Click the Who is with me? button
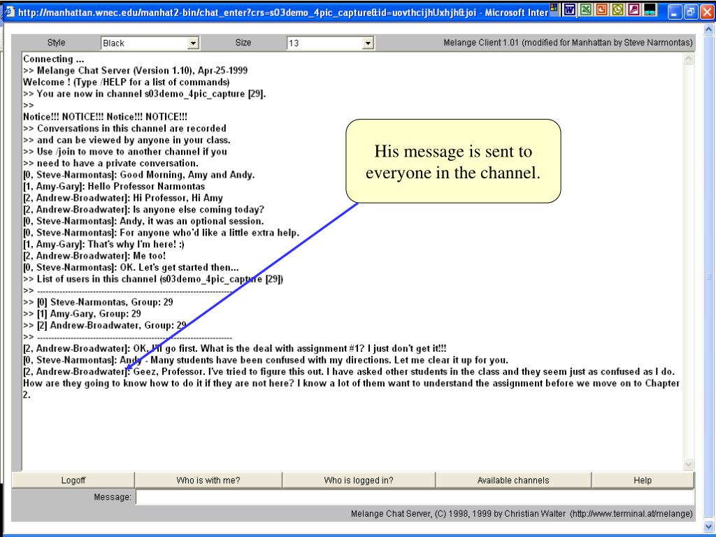Viewport: 716px width, 537px height. pyautogui.click(x=208, y=480)
